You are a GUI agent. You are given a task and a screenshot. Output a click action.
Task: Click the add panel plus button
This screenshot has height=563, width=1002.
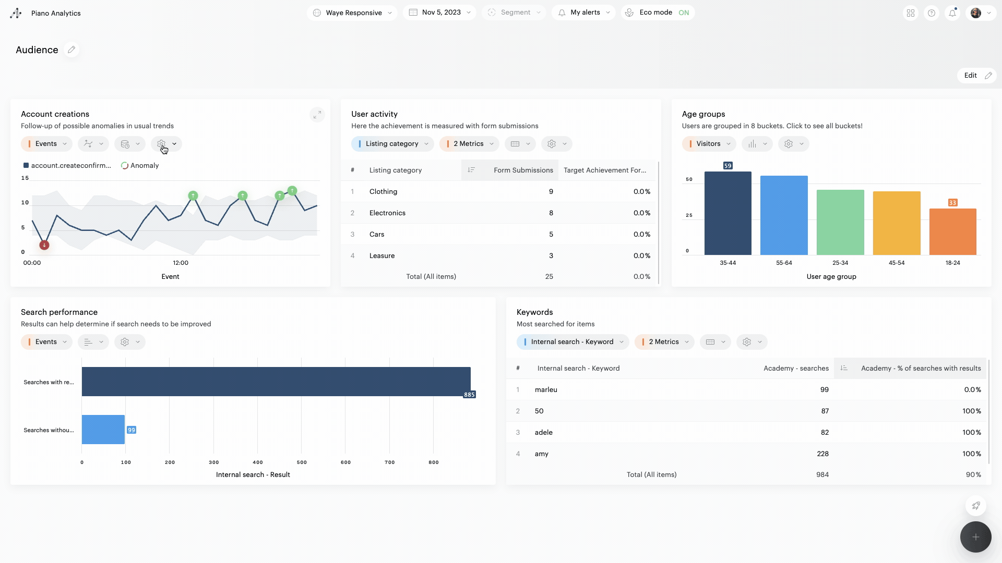976,537
